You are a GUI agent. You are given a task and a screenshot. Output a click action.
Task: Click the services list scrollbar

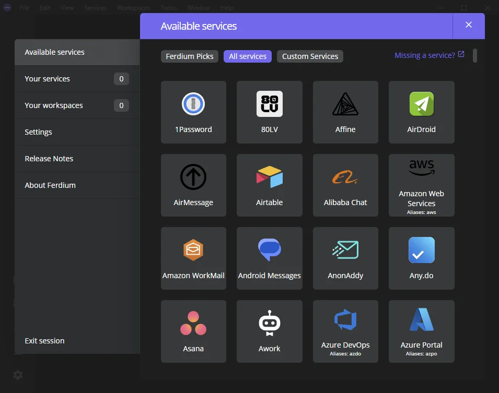(475, 56)
